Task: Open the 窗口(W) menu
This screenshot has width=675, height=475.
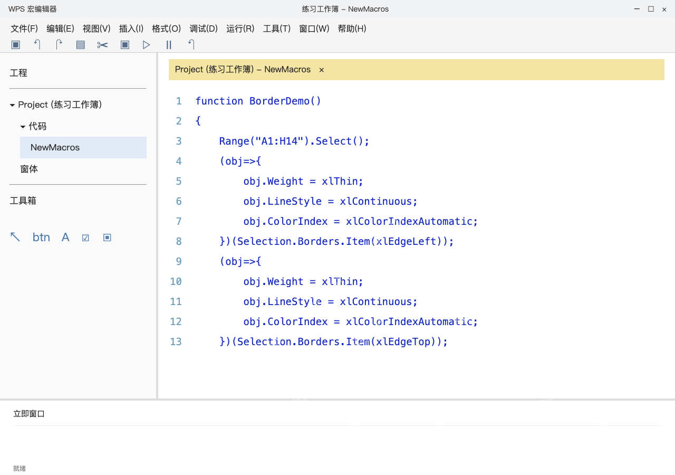Action: 314,28
